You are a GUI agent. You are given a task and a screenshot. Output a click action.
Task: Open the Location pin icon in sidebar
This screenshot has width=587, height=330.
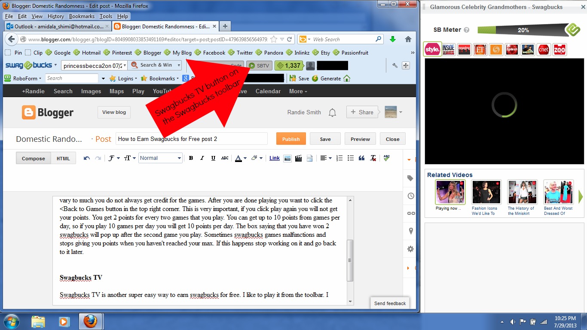coord(411,231)
